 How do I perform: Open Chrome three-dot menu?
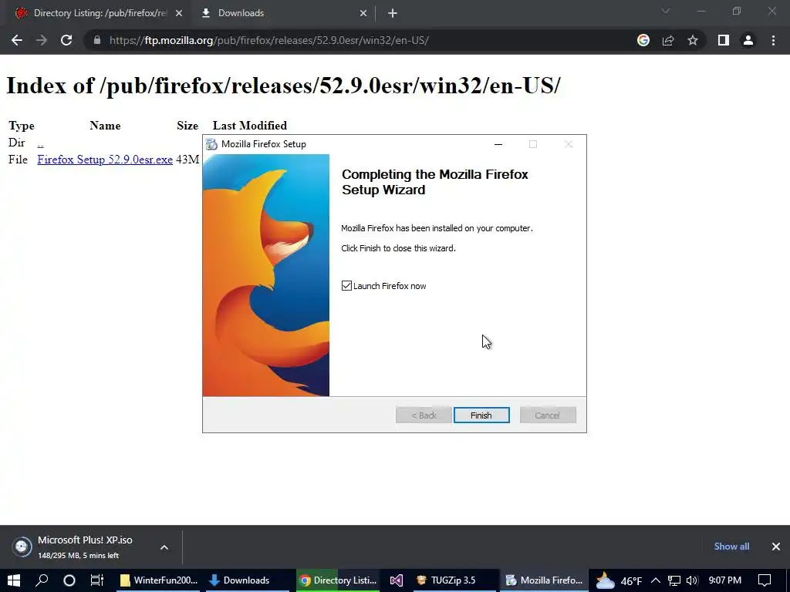[773, 40]
